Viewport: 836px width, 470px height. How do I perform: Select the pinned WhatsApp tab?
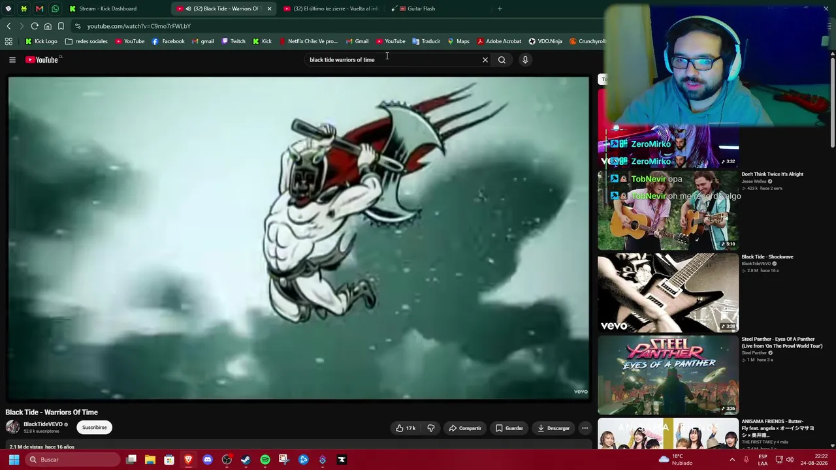click(x=55, y=8)
